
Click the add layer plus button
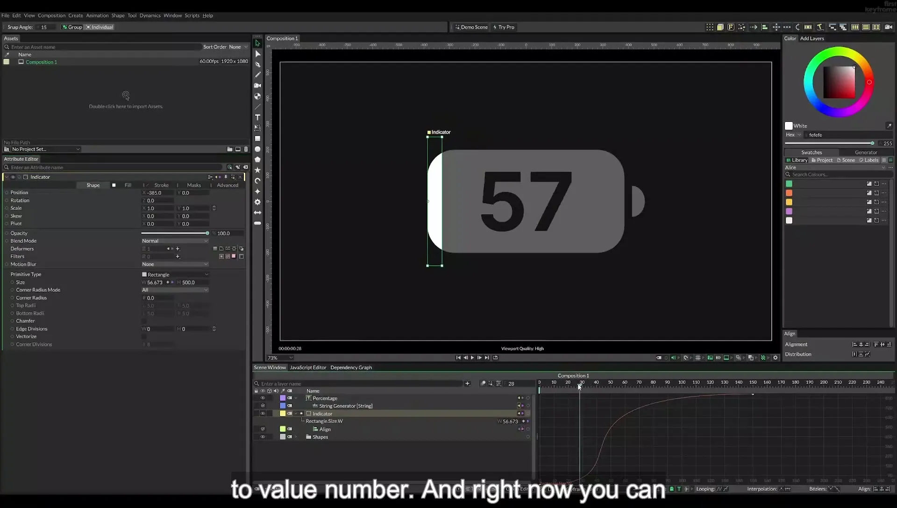[467, 383]
